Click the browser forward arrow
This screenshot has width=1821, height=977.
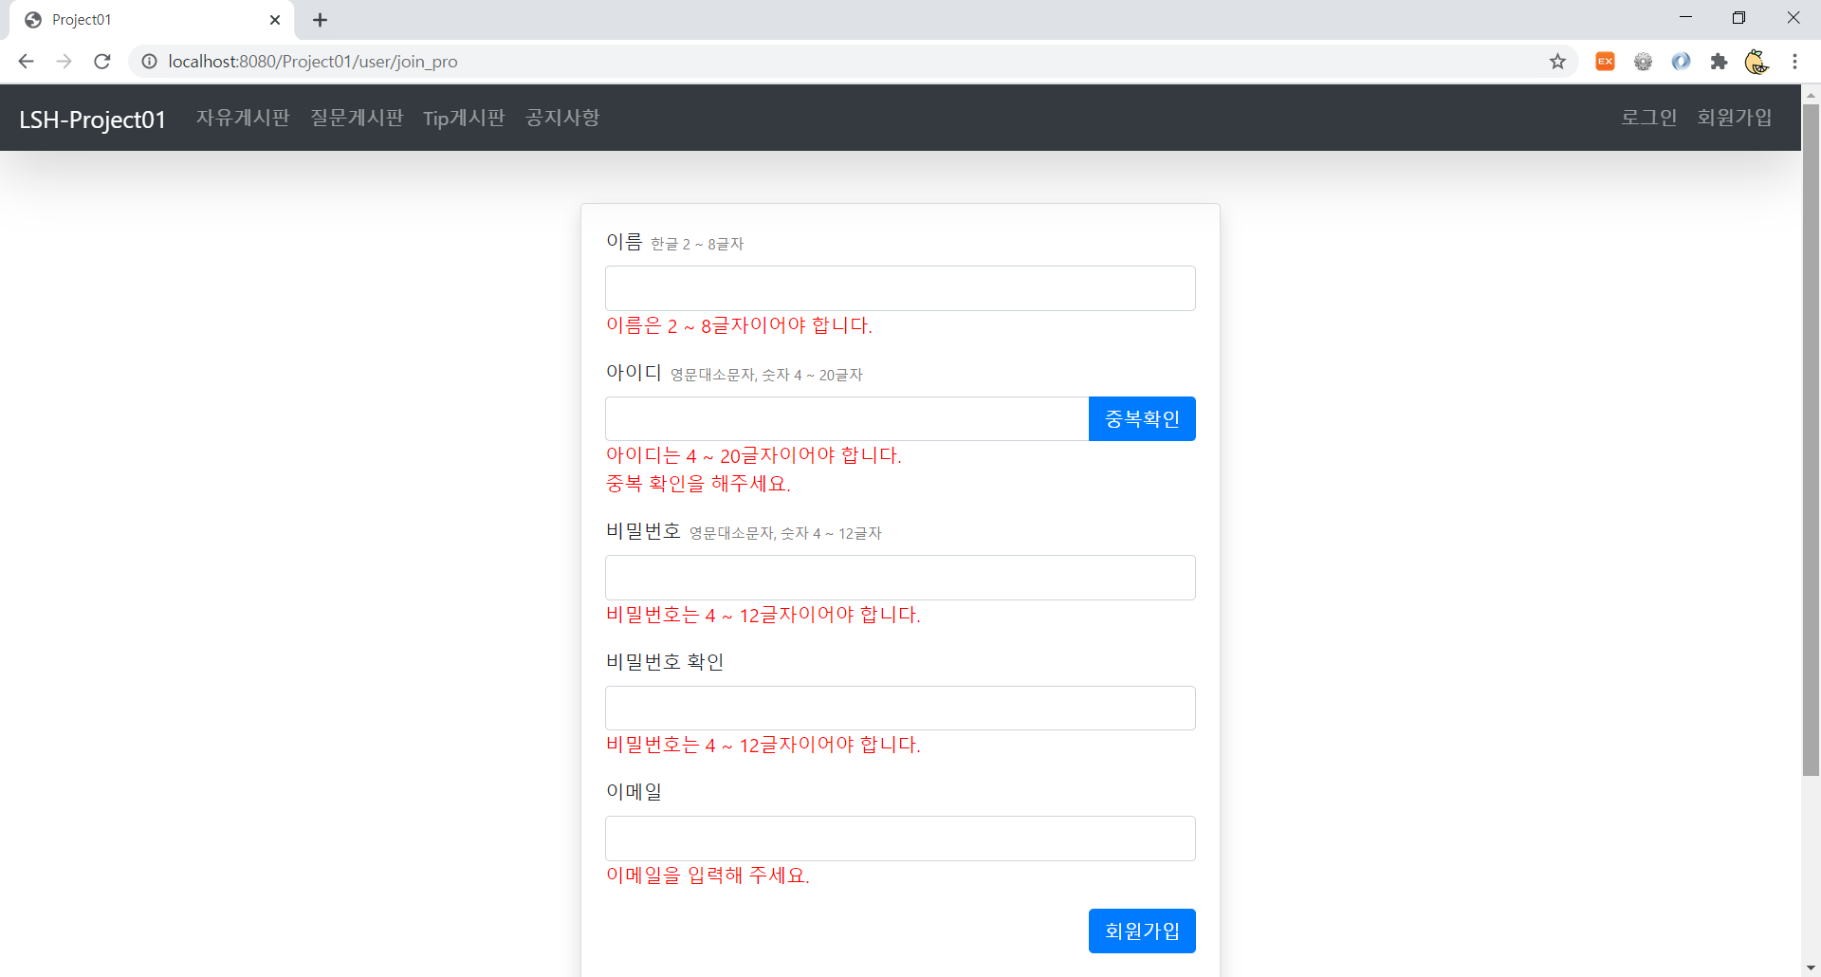coord(64,62)
